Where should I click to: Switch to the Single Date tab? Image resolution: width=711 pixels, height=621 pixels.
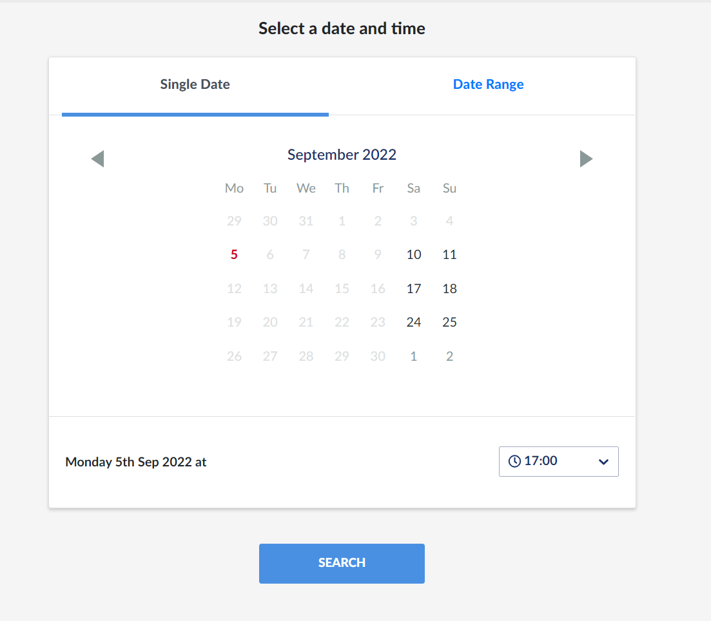tap(195, 84)
